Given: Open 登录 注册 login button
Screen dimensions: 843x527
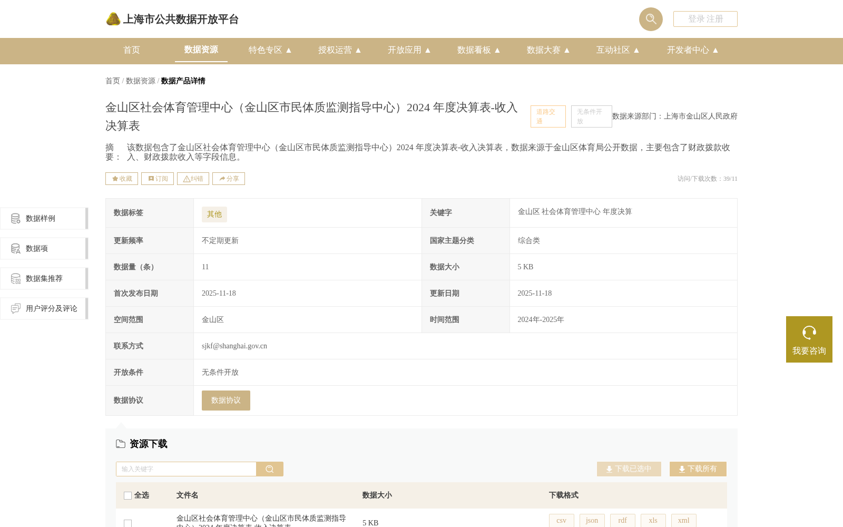Looking at the screenshot, I should point(705,19).
